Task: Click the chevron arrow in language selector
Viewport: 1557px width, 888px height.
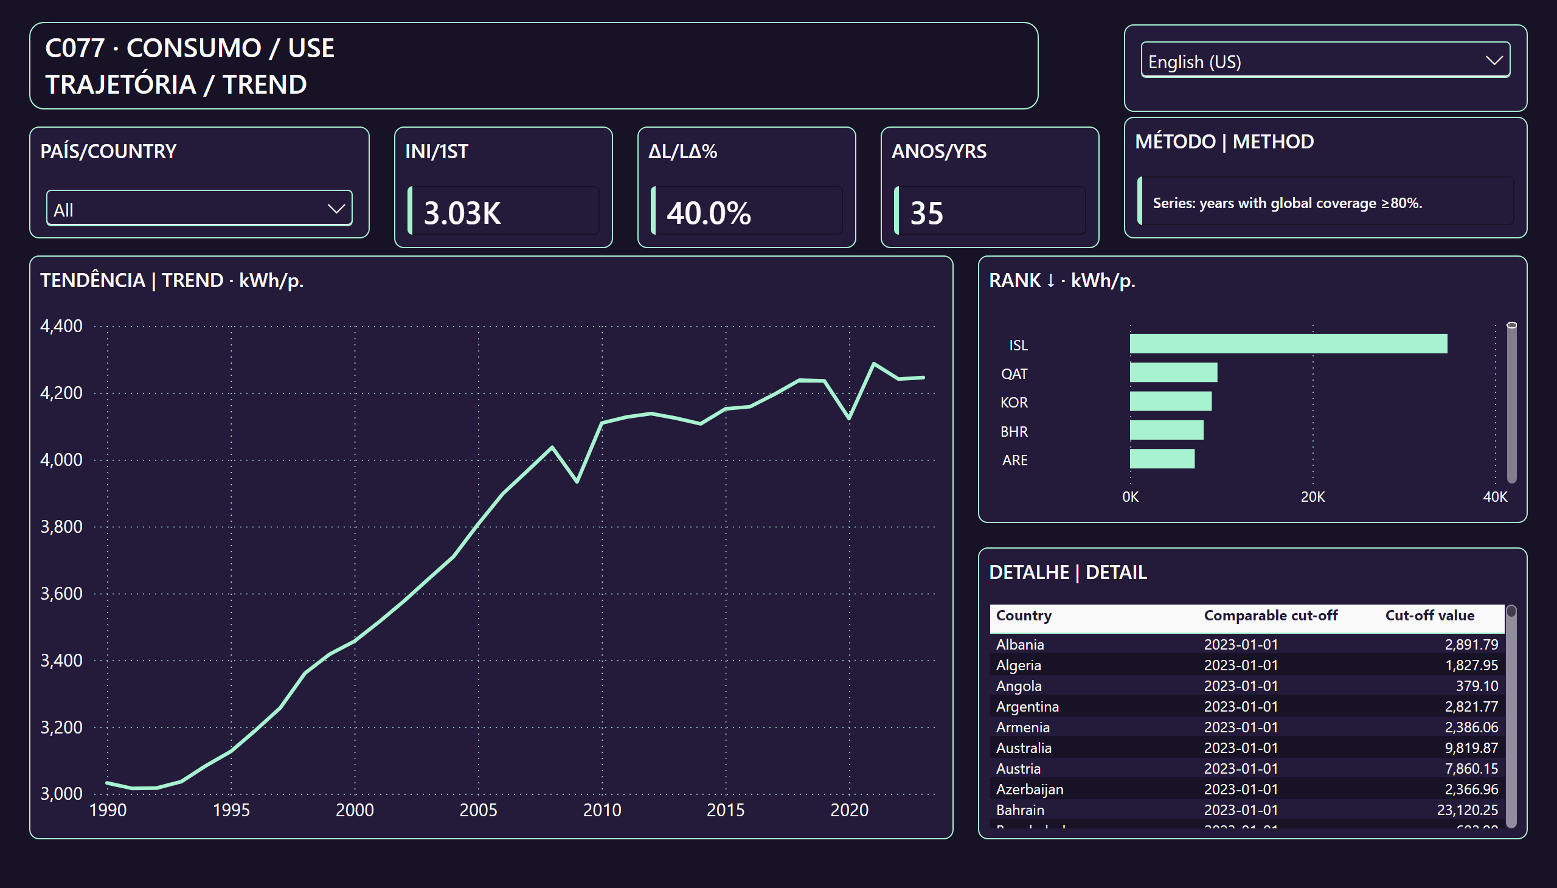Action: 1494,60
